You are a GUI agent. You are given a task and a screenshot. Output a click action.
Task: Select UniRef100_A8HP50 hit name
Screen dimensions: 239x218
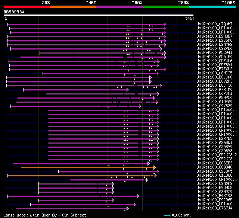[x=214, y=98]
